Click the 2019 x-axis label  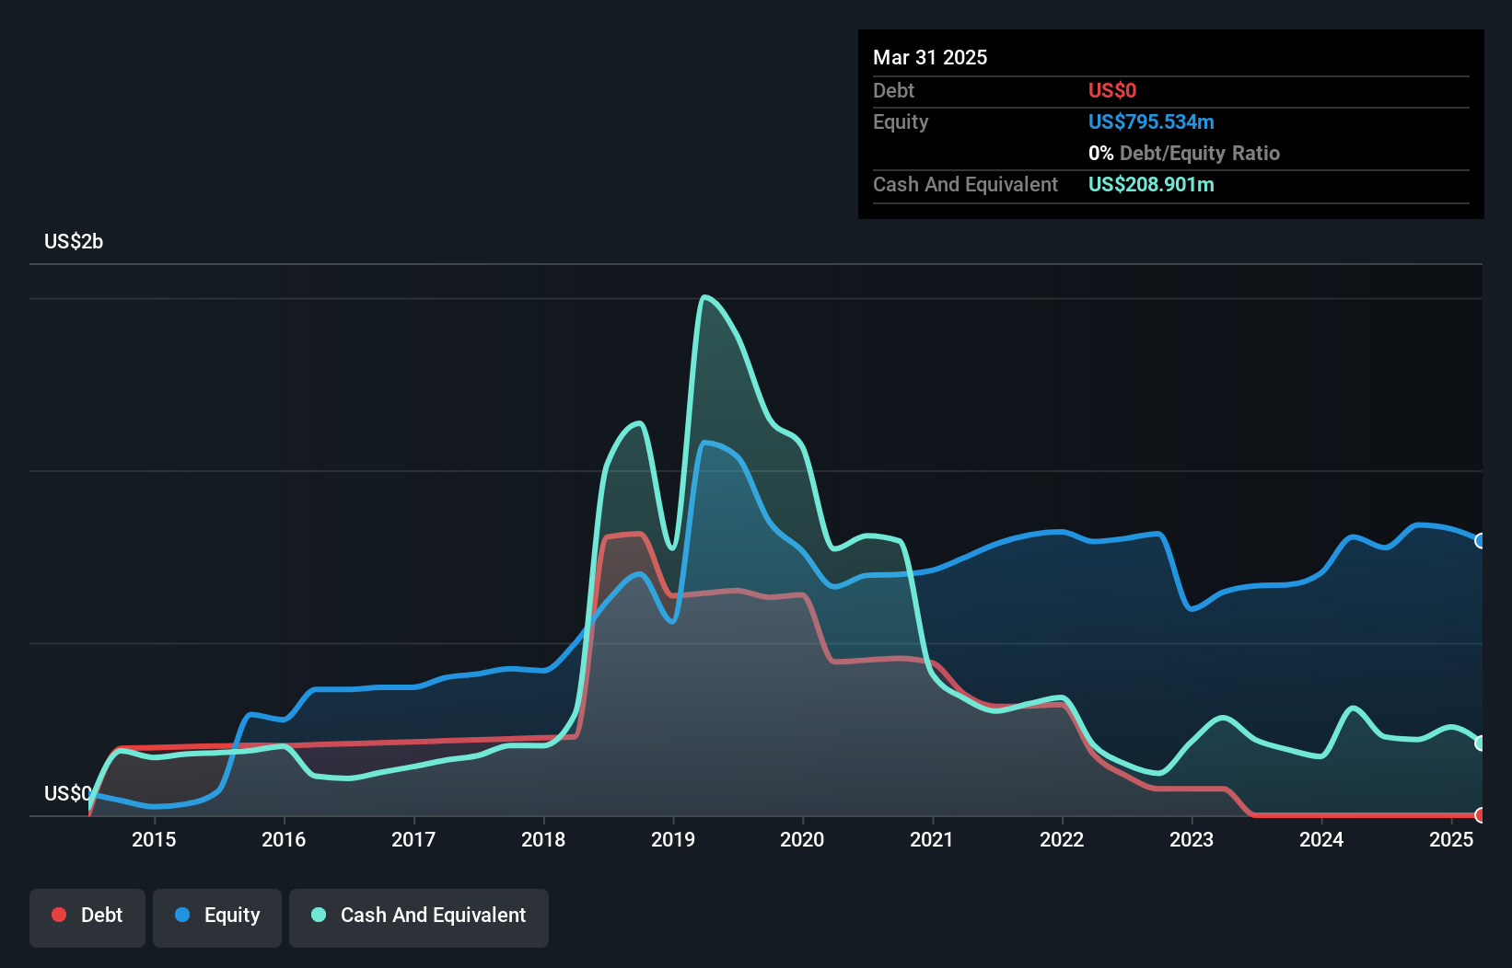click(673, 839)
